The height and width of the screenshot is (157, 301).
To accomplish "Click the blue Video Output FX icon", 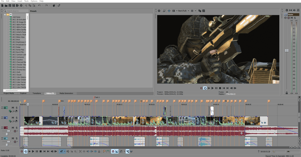I will [x=169, y=11].
